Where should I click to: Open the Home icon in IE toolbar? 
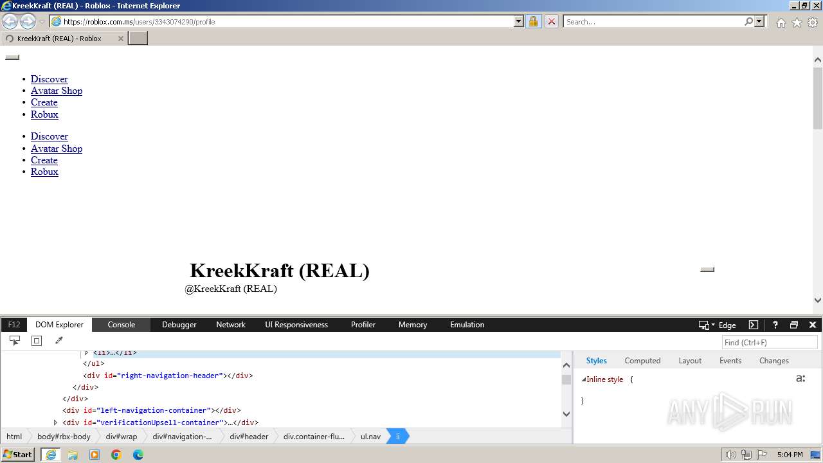pos(781,23)
